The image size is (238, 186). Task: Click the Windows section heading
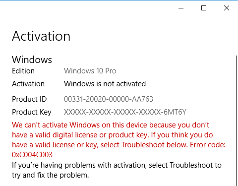32,60
